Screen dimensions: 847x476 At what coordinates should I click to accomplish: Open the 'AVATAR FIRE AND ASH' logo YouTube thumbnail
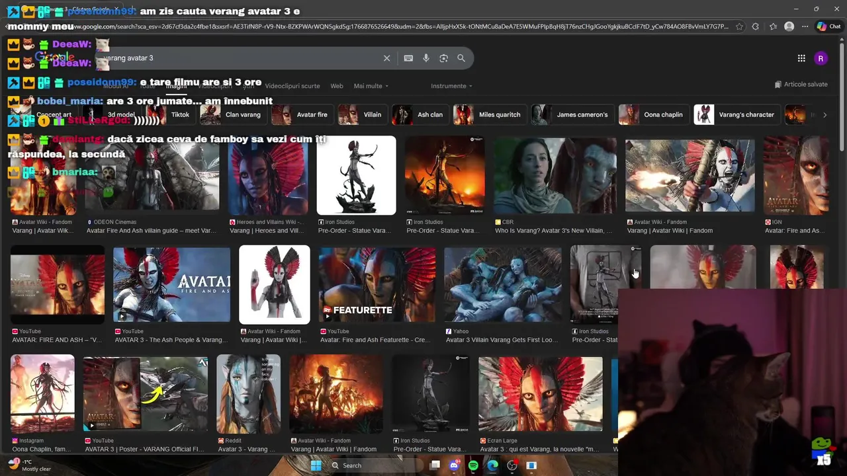pos(172,284)
